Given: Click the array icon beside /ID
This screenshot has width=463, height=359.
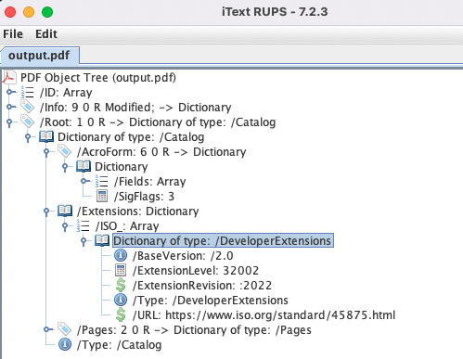Looking at the screenshot, I should (x=28, y=93).
